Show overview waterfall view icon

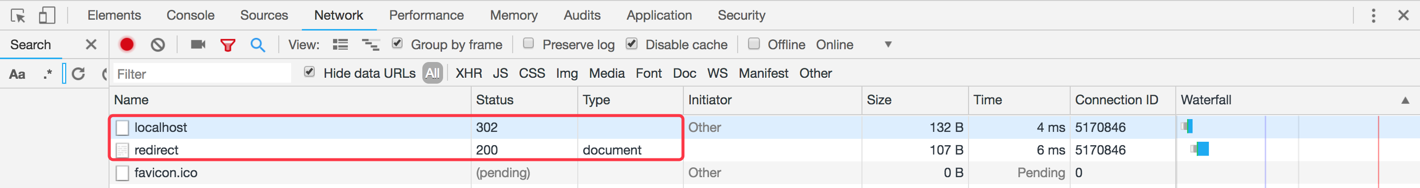[x=371, y=44]
